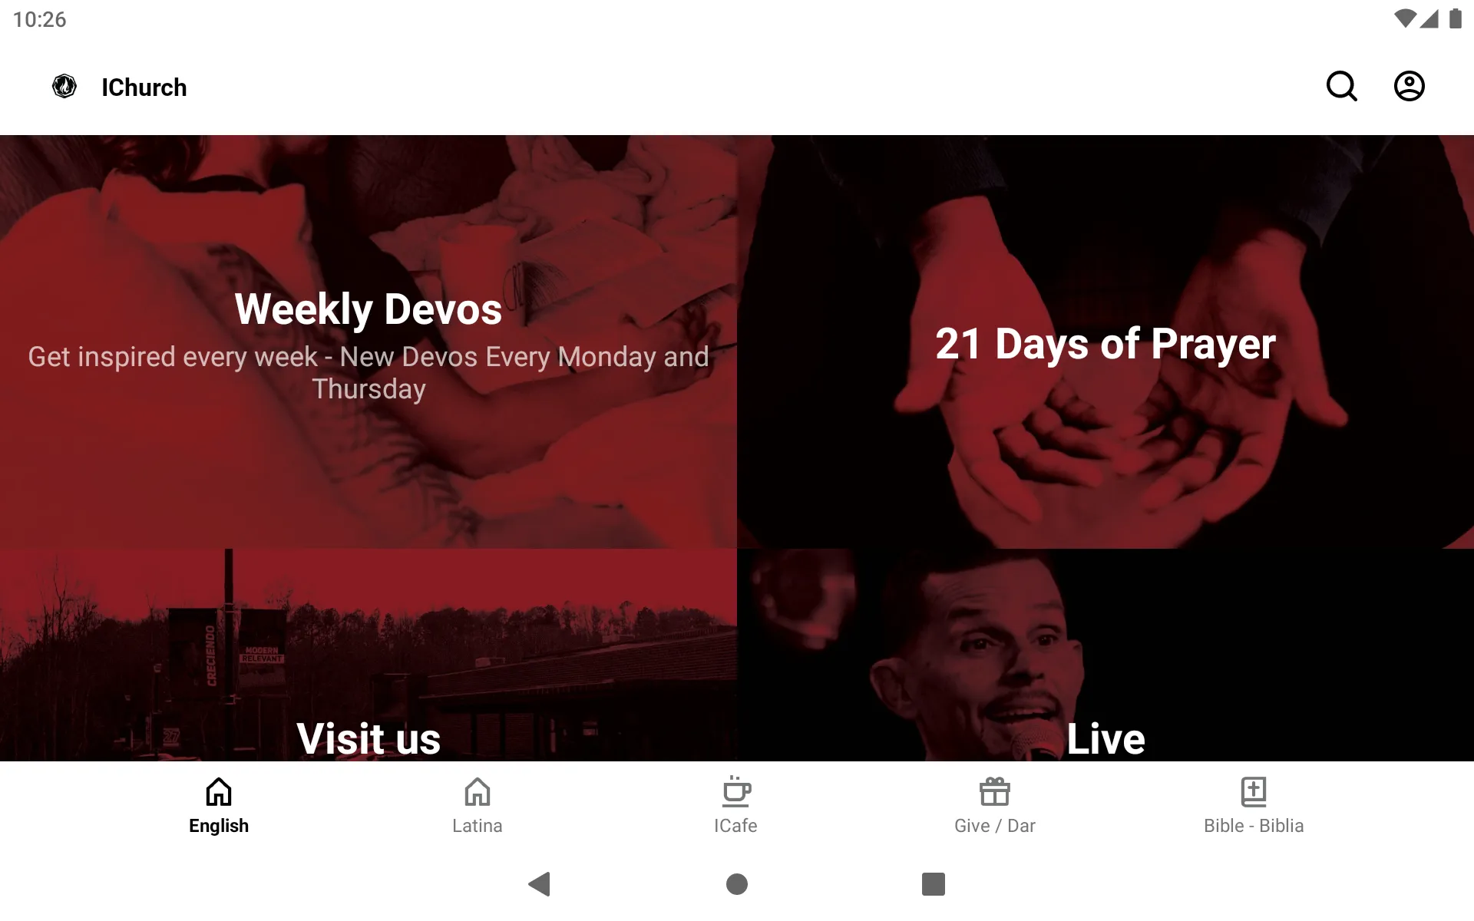This screenshot has width=1474, height=921.
Task: Enable Bible - Biblia reading mode
Action: click(x=1253, y=804)
